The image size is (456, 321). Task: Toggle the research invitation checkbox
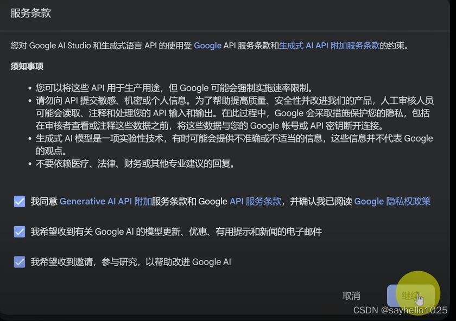[20, 262]
